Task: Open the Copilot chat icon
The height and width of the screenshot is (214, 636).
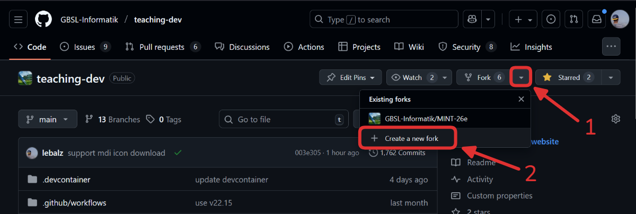Action: tap(472, 20)
